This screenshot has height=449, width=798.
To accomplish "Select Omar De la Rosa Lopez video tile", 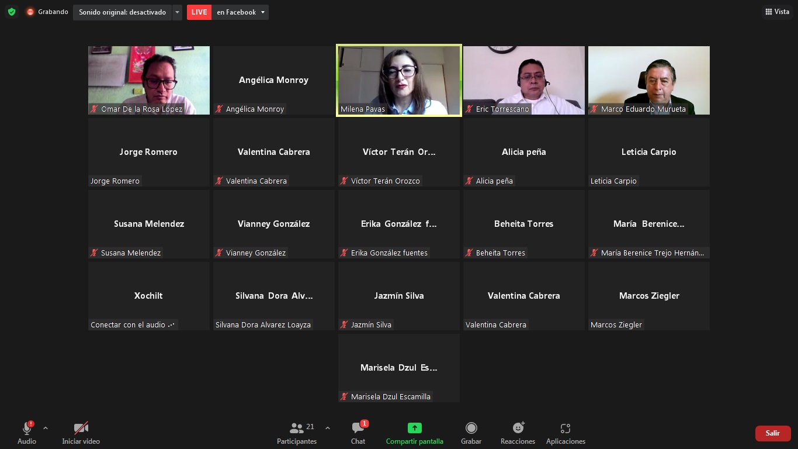I will pyautogui.click(x=149, y=80).
